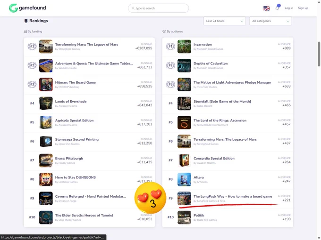This screenshot has width=321, height=240.
Task: Open Adventure & Quest: The Ultimate Game Tables title
Action: point(94,64)
